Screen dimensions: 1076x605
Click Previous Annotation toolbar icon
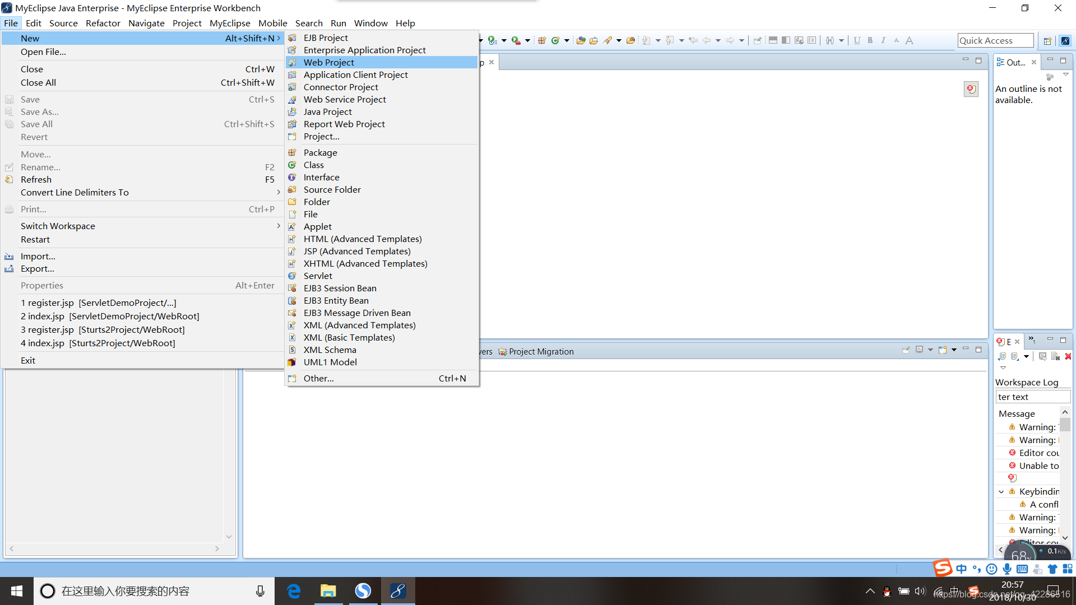coord(670,40)
